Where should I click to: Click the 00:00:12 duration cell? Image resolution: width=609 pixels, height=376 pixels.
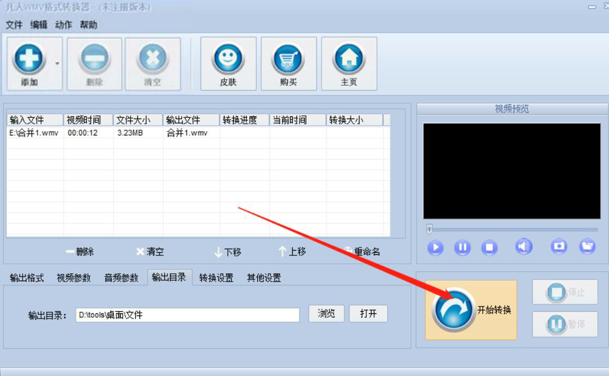[83, 133]
